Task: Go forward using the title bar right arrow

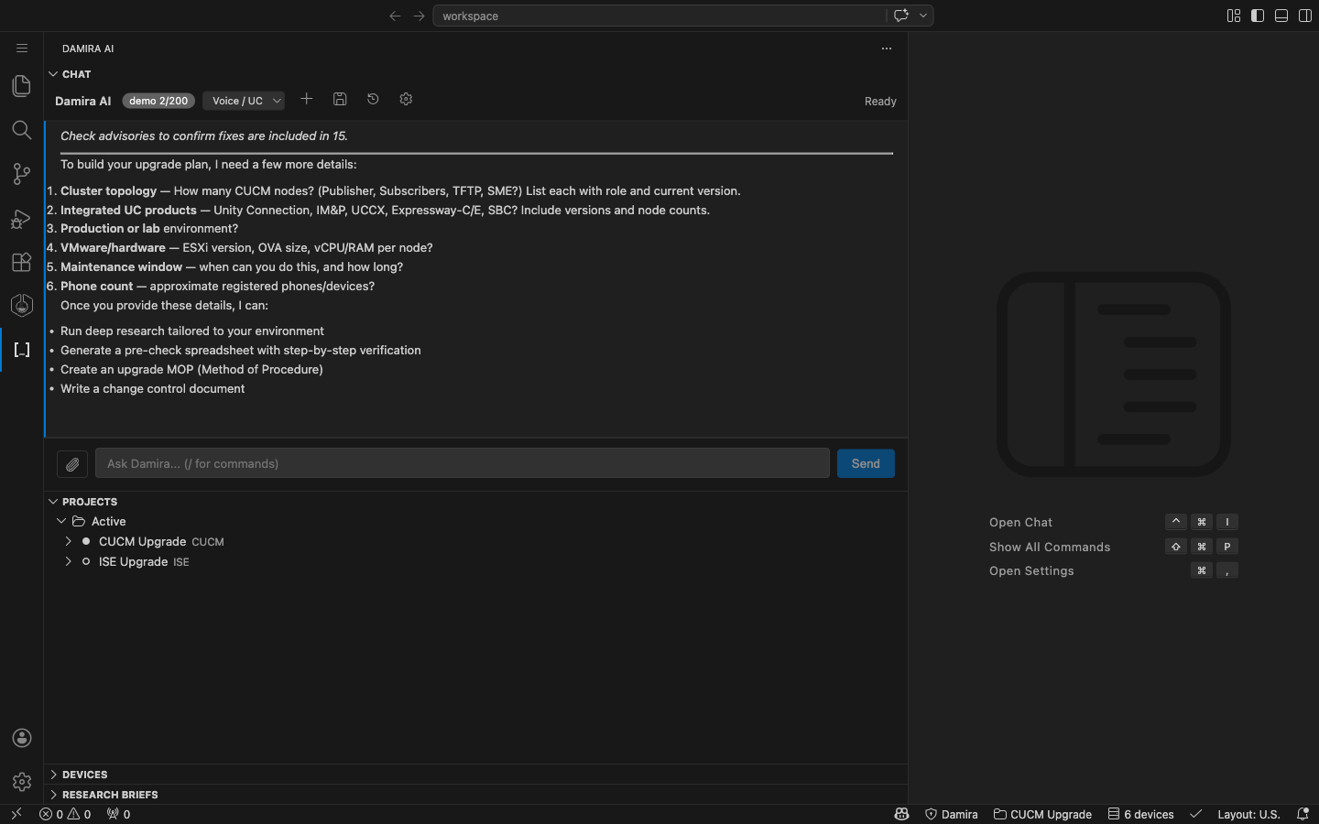Action: 419,16
